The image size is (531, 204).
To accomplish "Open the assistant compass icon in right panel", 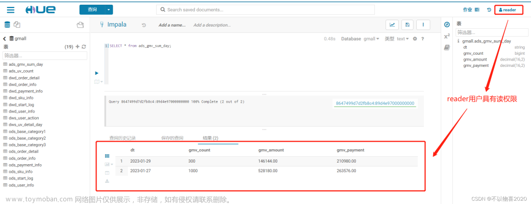I will coord(447,24).
